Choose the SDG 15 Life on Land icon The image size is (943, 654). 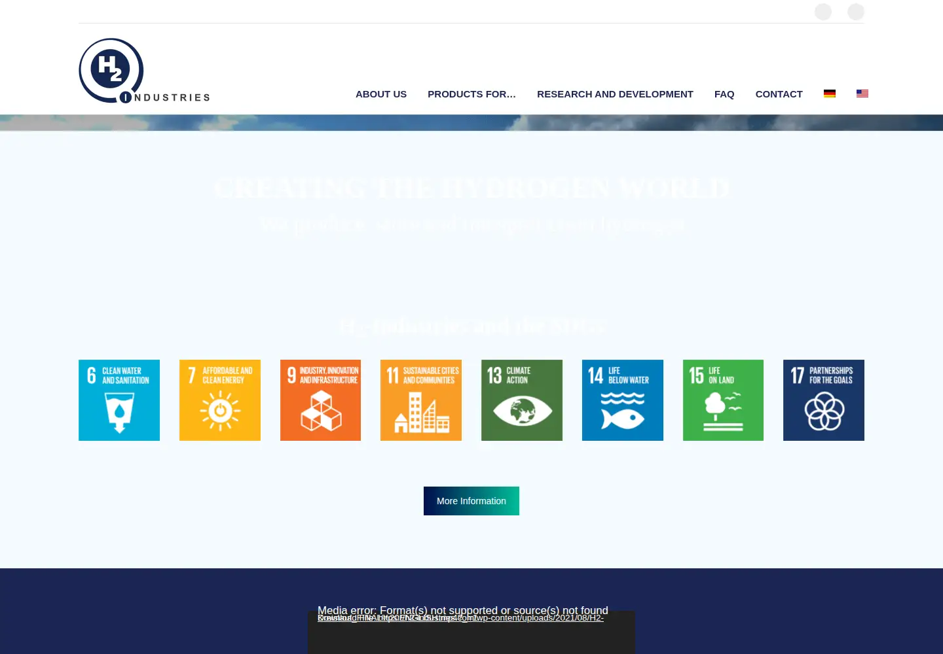(723, 400)
